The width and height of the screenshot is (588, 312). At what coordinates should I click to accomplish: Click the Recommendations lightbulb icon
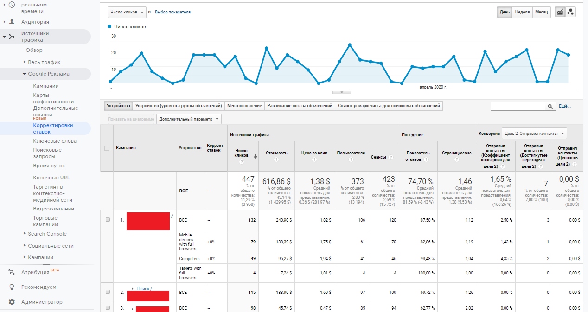[x=12, y=287]
